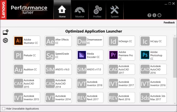This screenshot has height=112, width=177.
Task: Click Autodesk AutoCAD 2015 tile
Action: tap(27, 83)
